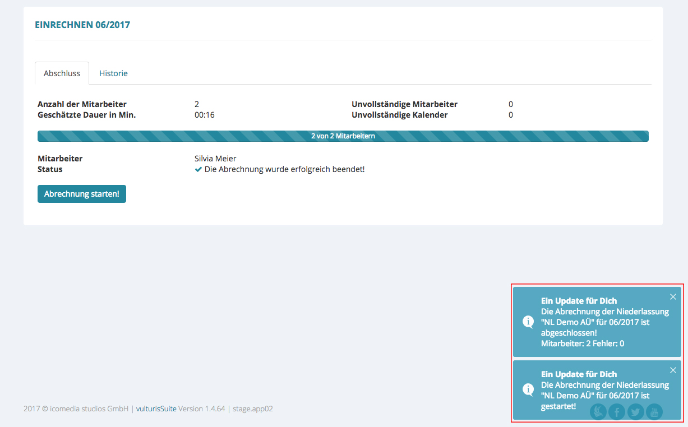Click the Geschätzte Dauer value 00:16
The width and height of the screenshot is (688, 427).
tap(204, 115)
